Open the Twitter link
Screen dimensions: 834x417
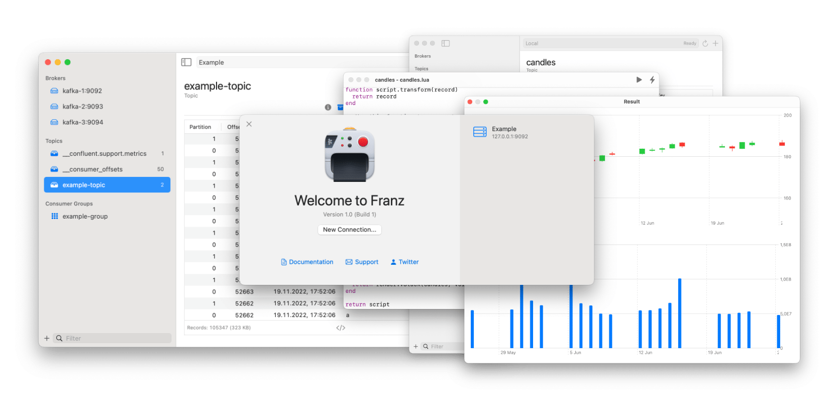tap(404, 262)
